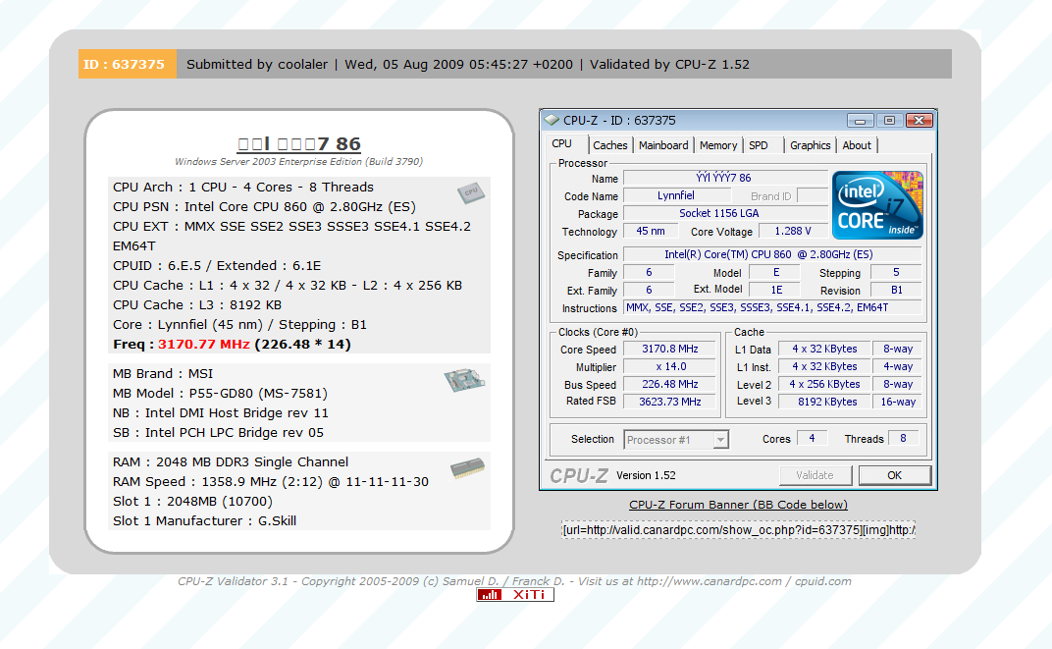This screenshot has width=1052, height=649.
Task: Click the CPU chip icon beside CPU Arch
Action: tap(471, 192)
